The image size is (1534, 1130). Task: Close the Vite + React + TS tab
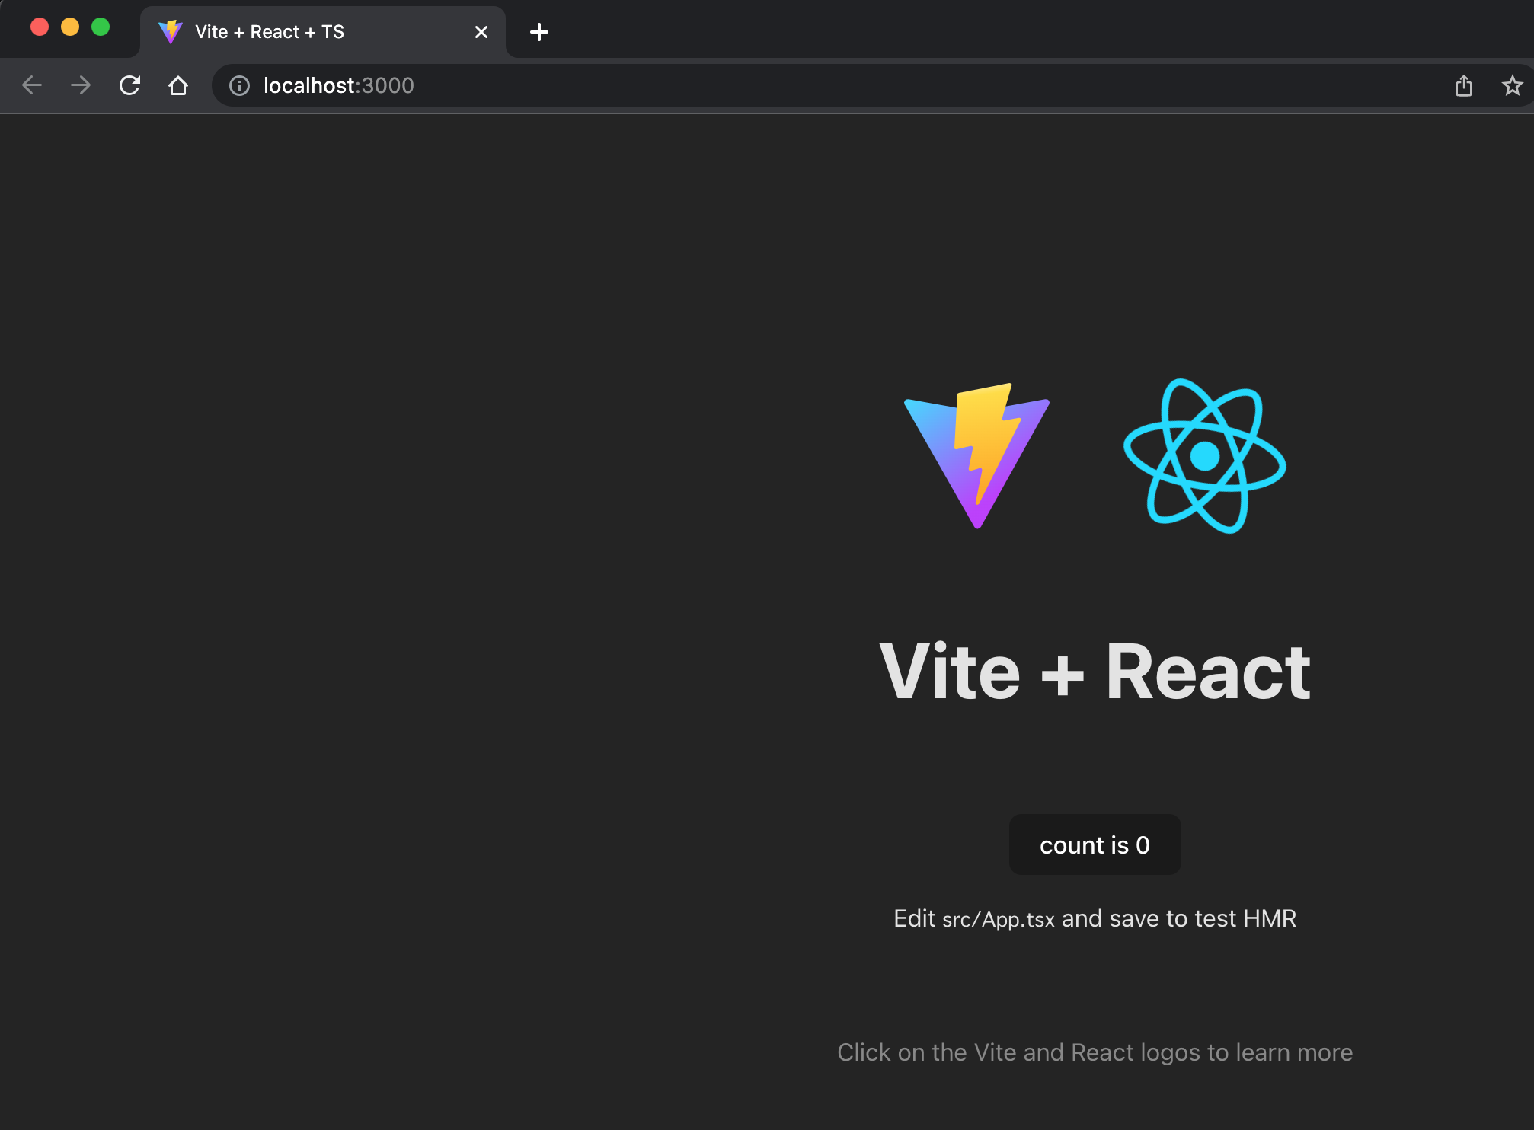(x=481, y=32)
